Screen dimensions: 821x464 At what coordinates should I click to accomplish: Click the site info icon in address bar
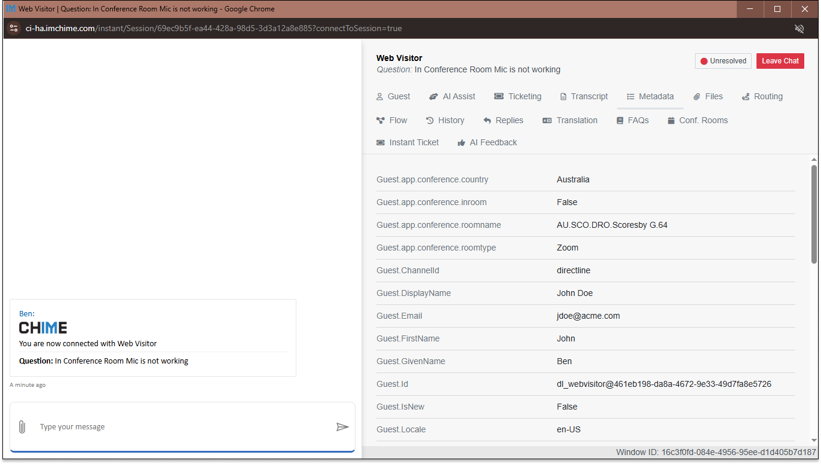[x=14, y=28]
